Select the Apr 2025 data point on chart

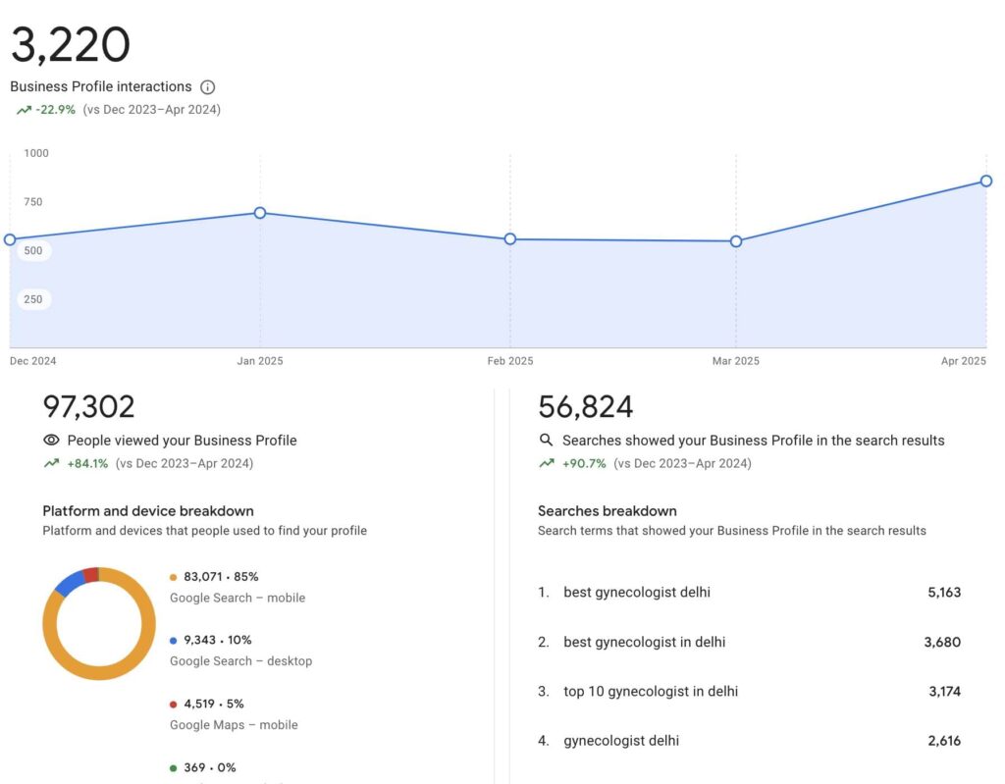tap(986, 182)
